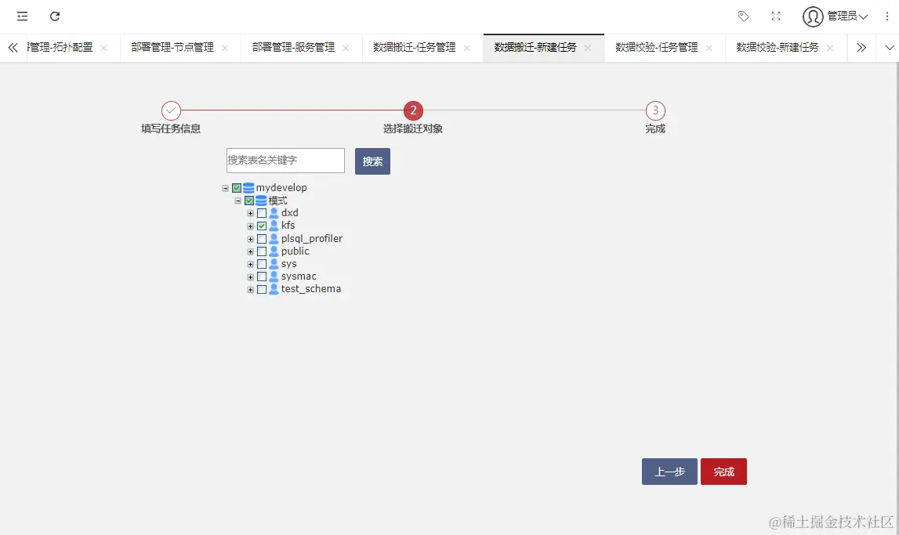The image size is (899, 535).
Task: Uncheck the 模式 checkbox
Action: coord(248,201)
